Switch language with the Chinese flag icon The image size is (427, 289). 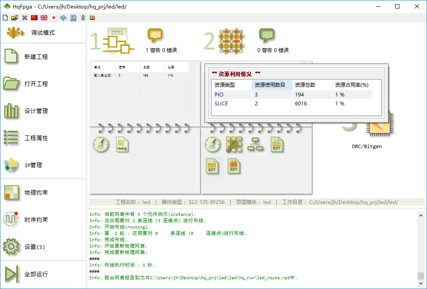34,18
